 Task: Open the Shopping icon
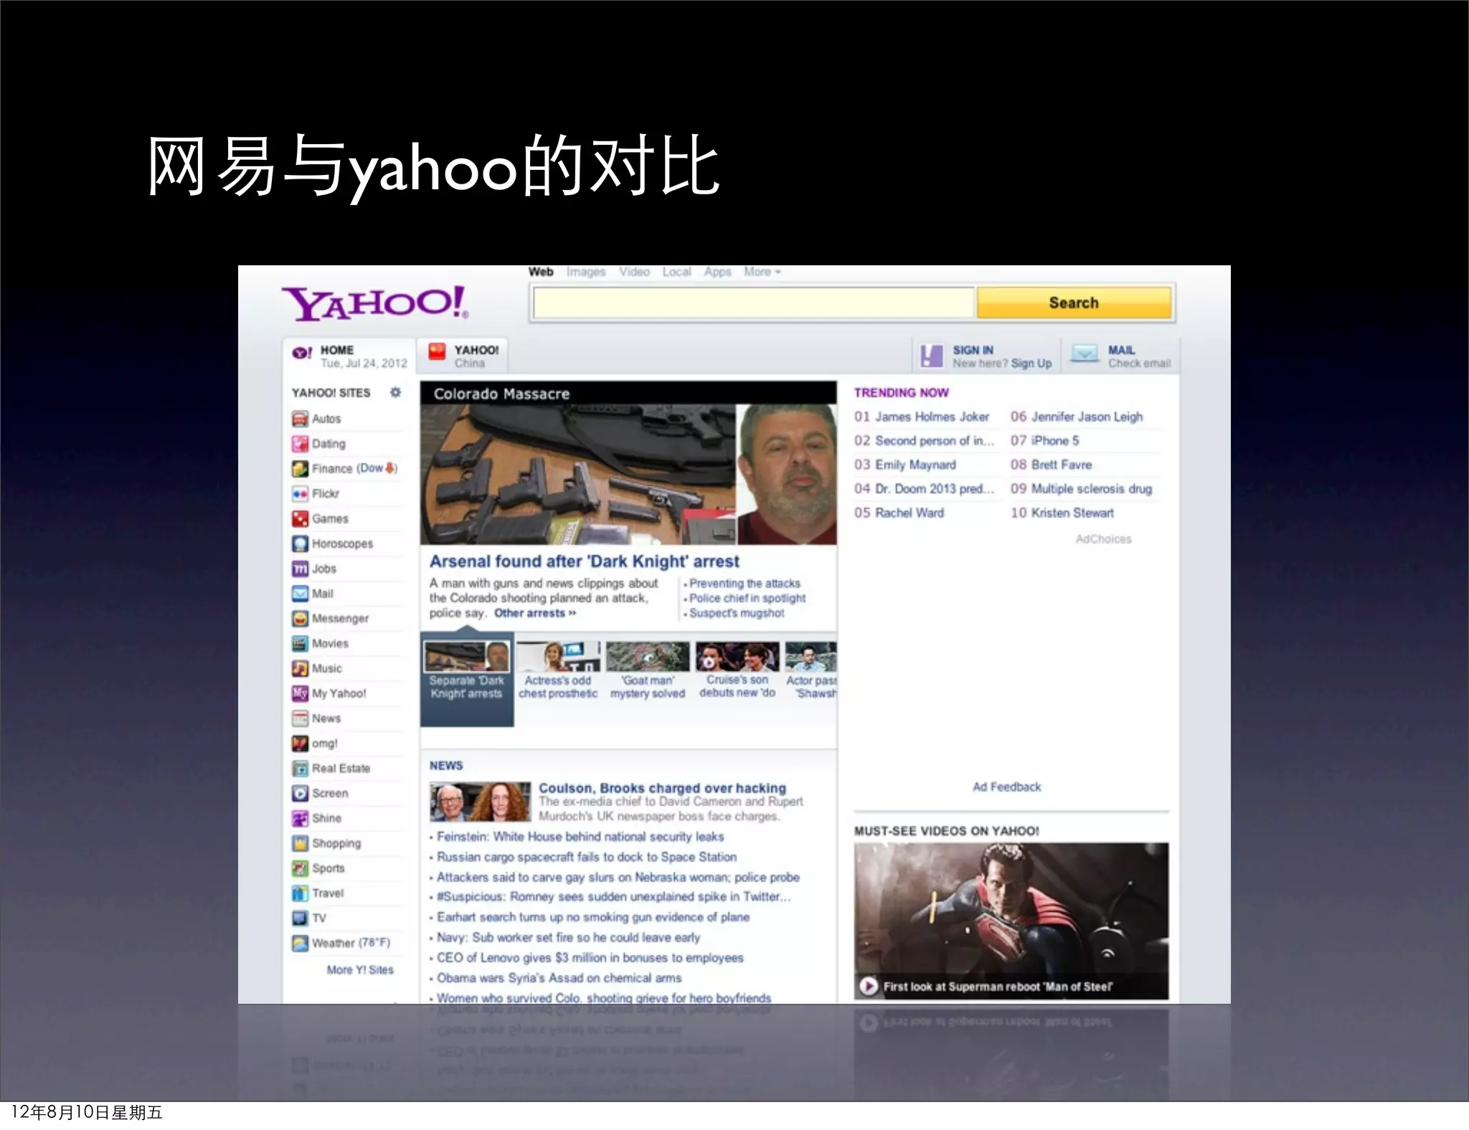pos(300,843)
